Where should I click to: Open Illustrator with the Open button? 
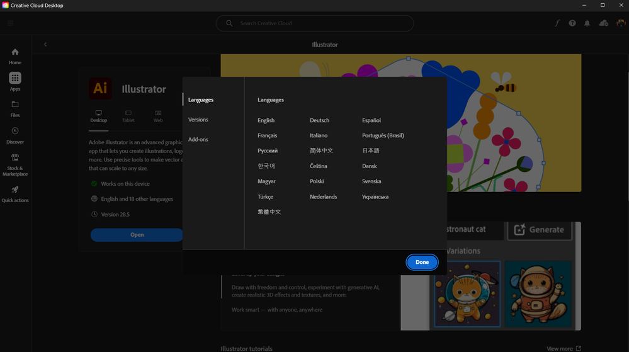coord(137,235)
